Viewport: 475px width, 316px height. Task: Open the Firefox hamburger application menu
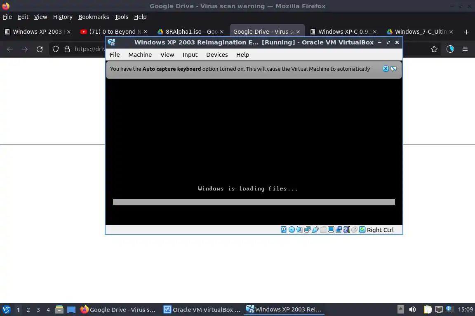click(x=465, y=49)
